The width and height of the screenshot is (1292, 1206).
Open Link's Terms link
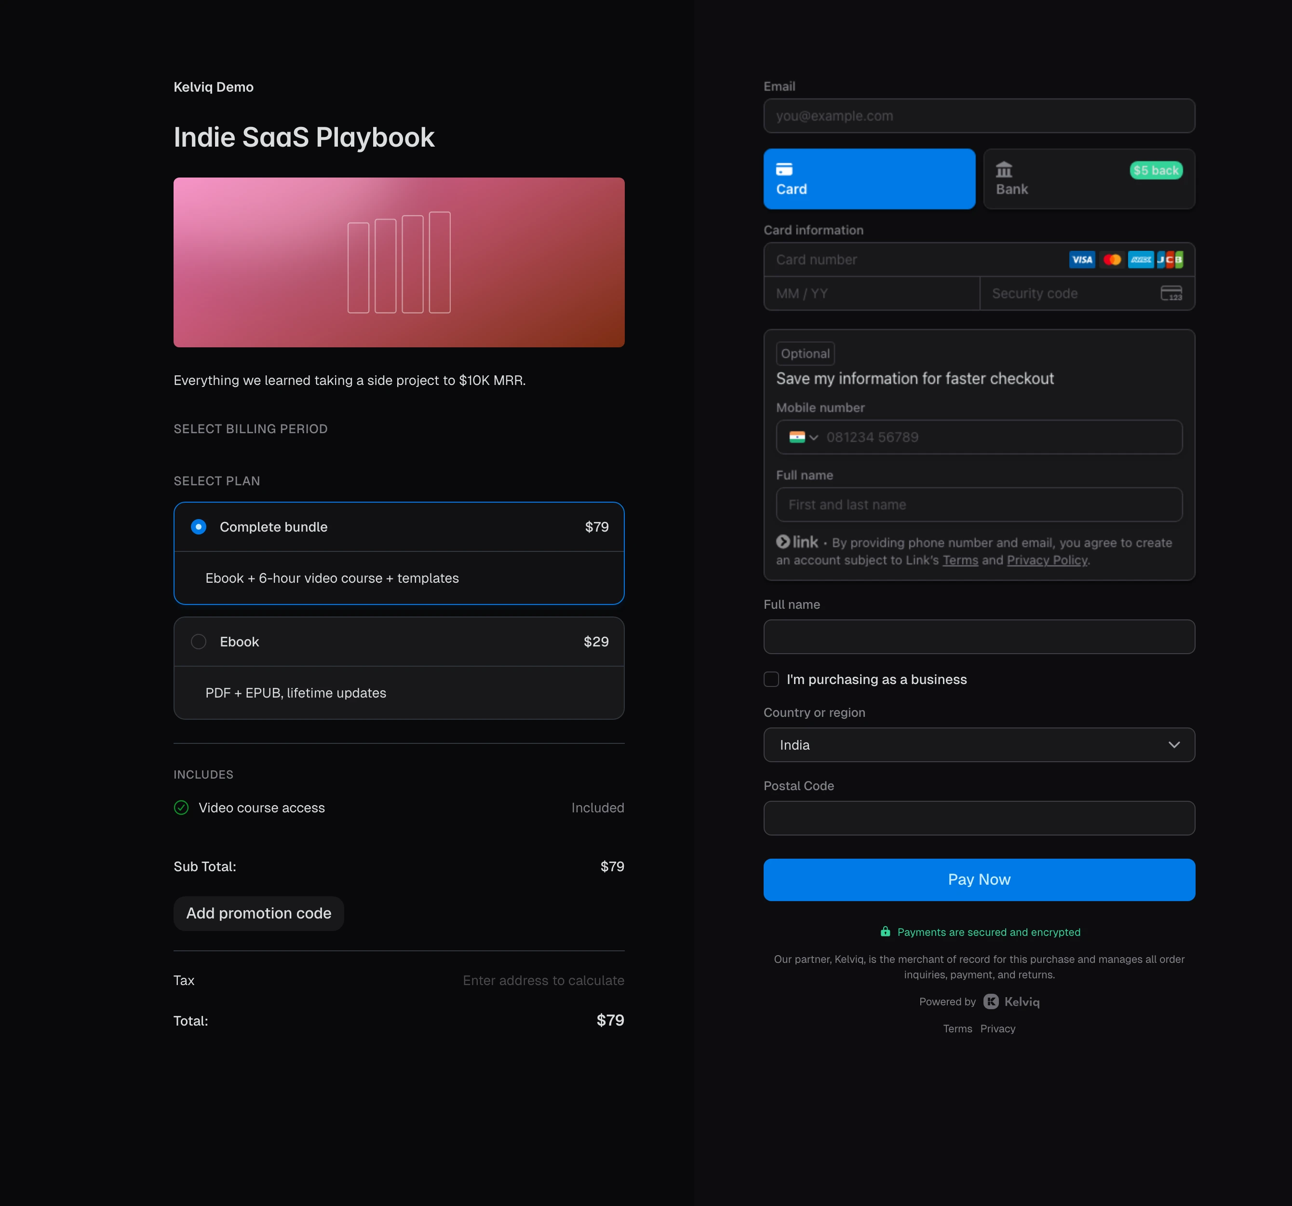tap(960, 560)
